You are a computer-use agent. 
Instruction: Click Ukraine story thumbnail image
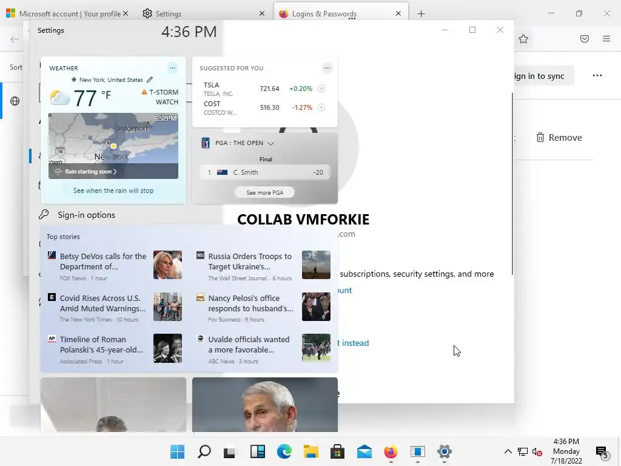(x=316, y=265)
